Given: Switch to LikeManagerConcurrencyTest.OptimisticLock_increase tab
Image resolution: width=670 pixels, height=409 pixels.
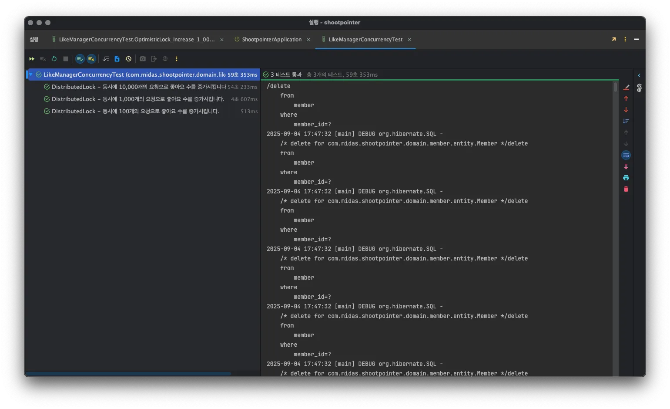Looking at the screenshot, I should point(137,40).
